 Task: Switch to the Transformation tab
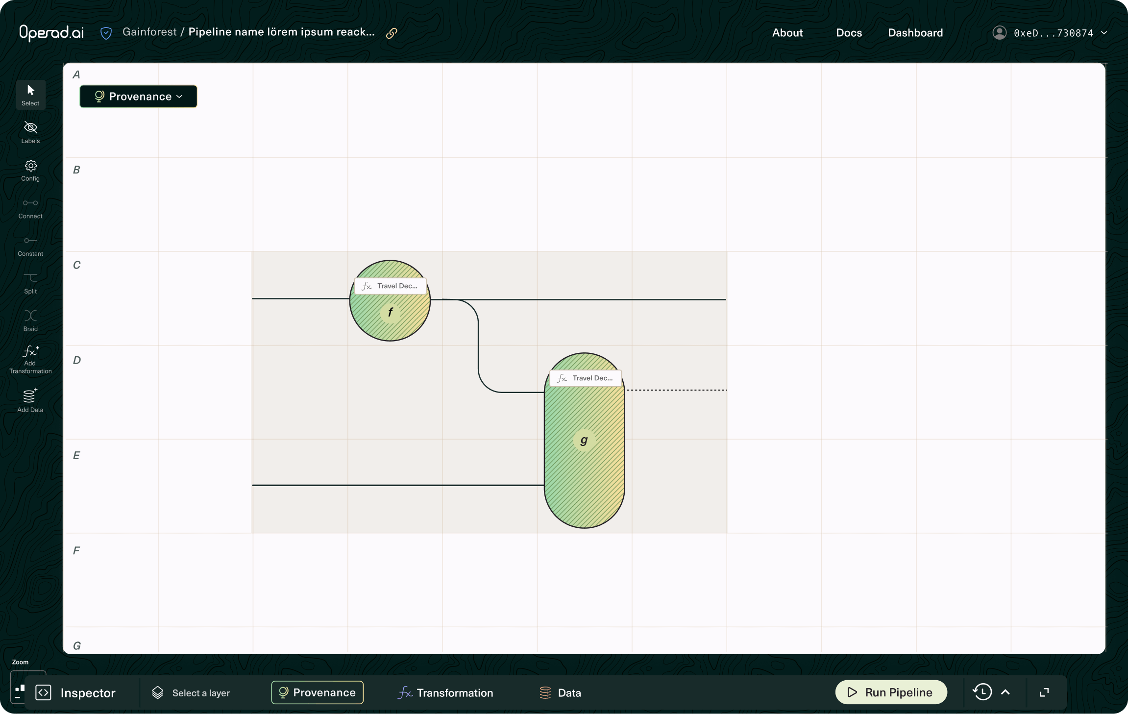point(445,692)
